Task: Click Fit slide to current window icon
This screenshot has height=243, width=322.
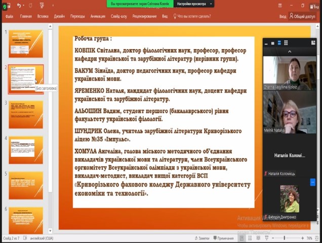Action: pyautogui.click(x=317, y=238)
